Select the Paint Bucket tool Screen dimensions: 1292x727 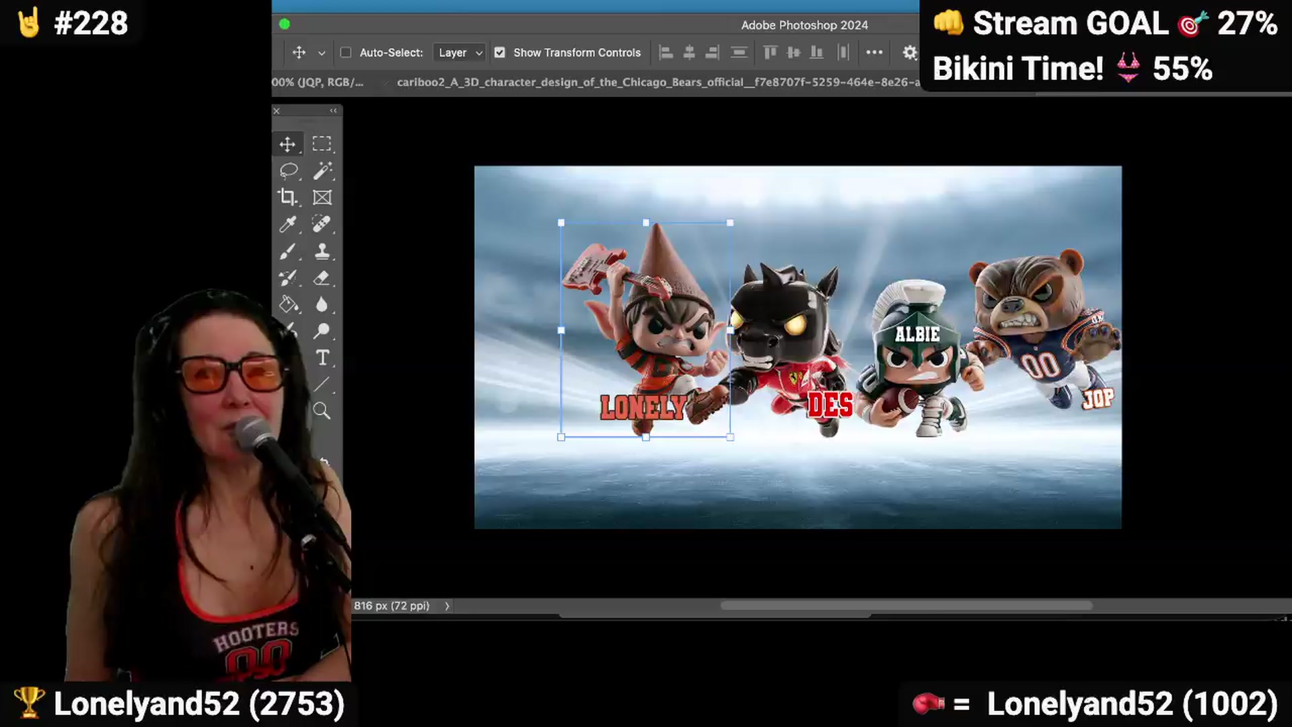pyautogui.click(x=288, y=304)
